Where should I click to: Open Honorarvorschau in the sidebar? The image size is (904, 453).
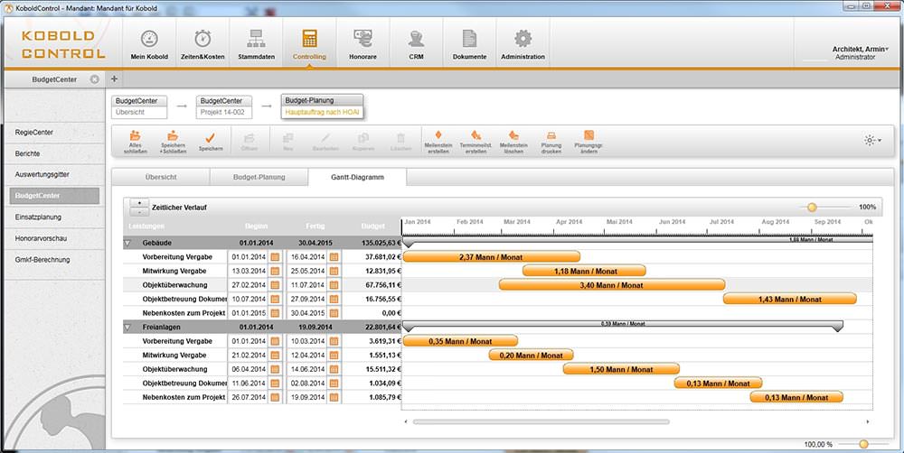[x=55, y=238]
